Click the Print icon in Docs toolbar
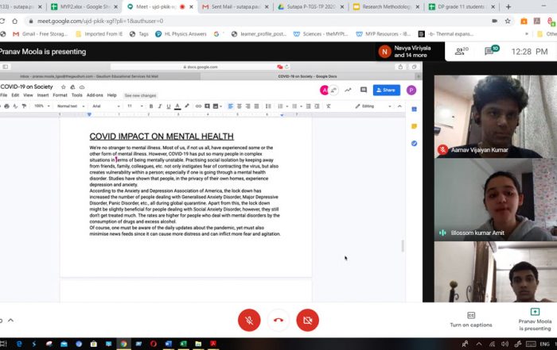Screen dimensions: 557x350 click(x=6, y=106)
